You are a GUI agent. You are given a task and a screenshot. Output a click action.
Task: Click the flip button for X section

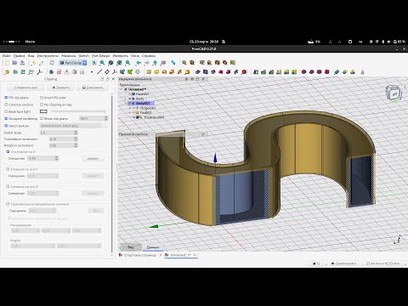click(x=93, y=158)
